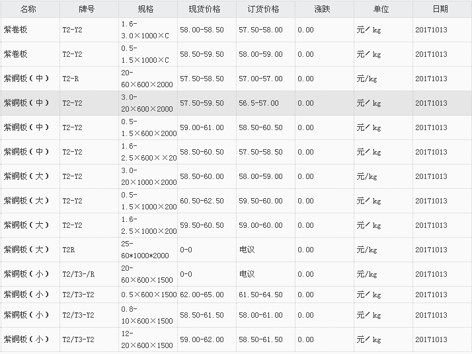The width and height of the screenshot is (472, 354).
Task: Click the 单位 column header
Action: click(381, 9)
